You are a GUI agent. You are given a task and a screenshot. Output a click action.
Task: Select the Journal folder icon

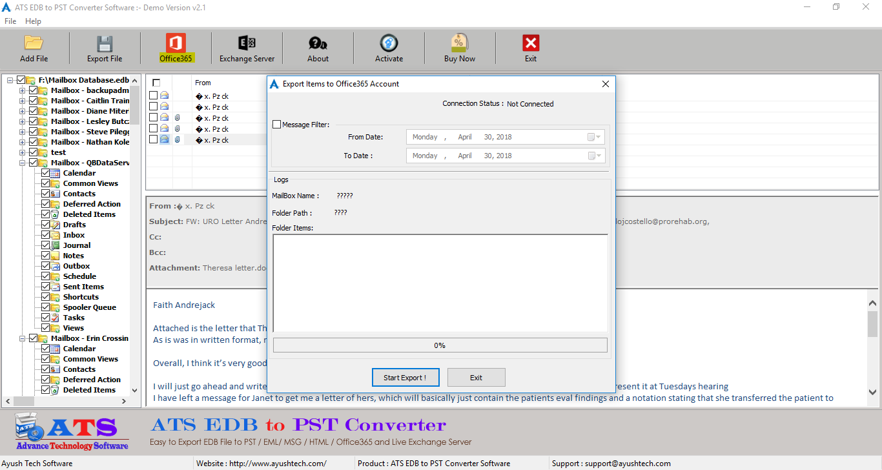click(x=56, y=245)
